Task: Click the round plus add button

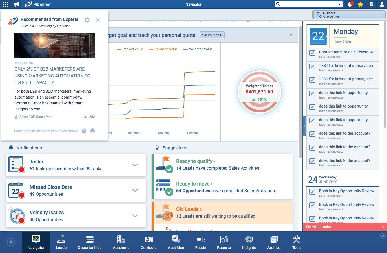Action: 11,242
